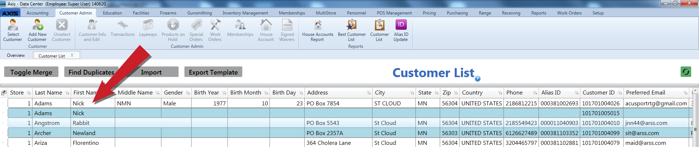Screen dimensions: 699x147
Task: Switch to the Firearms ribbon tab
Action: tap(168, 13)
